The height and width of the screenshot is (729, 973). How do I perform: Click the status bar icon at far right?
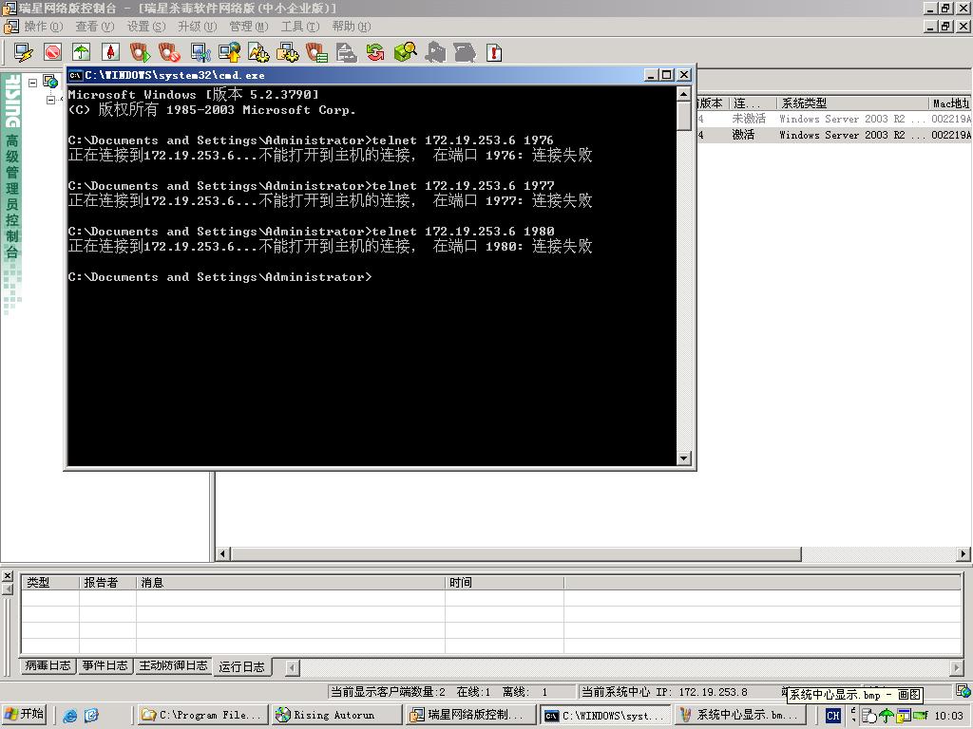(x=963, y=691)
